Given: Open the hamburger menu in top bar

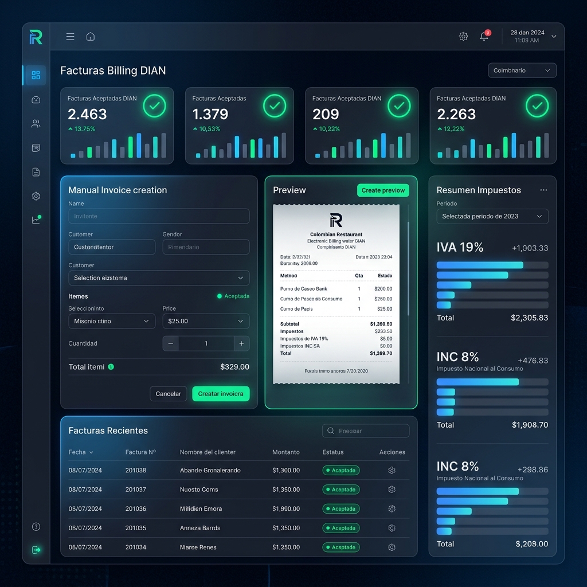Looking at the screenshot, I should click(x=70, y=36).
